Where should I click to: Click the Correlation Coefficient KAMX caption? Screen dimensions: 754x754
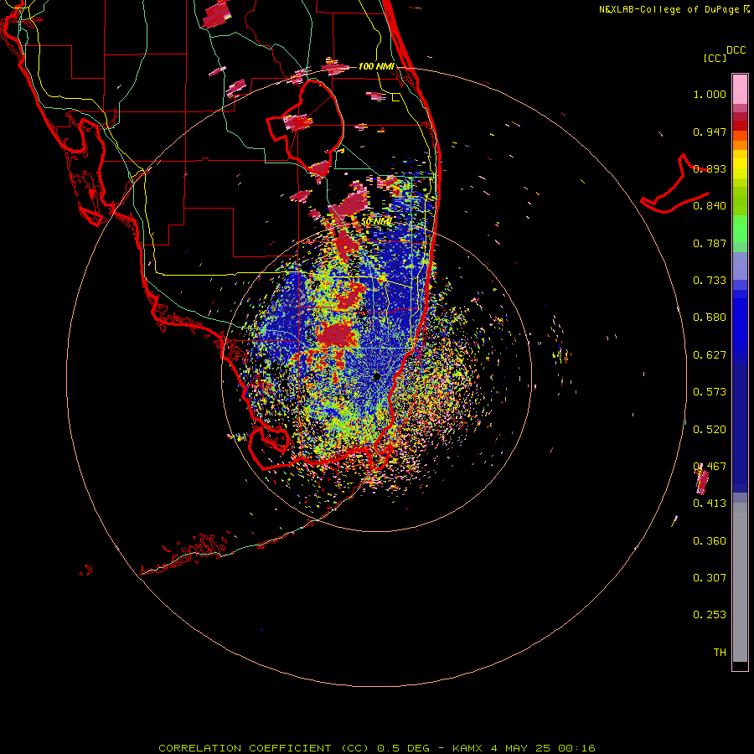coord(377,748)
